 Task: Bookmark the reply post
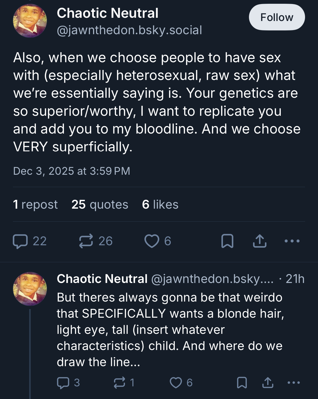point(242,383)
